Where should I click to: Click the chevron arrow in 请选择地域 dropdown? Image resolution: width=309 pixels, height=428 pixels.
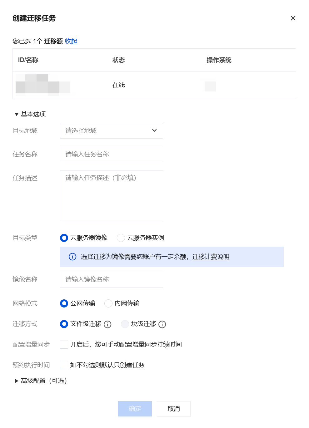[x=154, y=130]
